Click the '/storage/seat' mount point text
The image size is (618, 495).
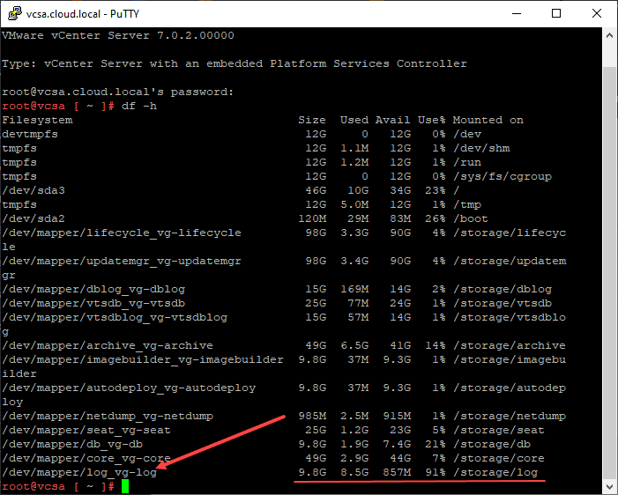point(499,430)
